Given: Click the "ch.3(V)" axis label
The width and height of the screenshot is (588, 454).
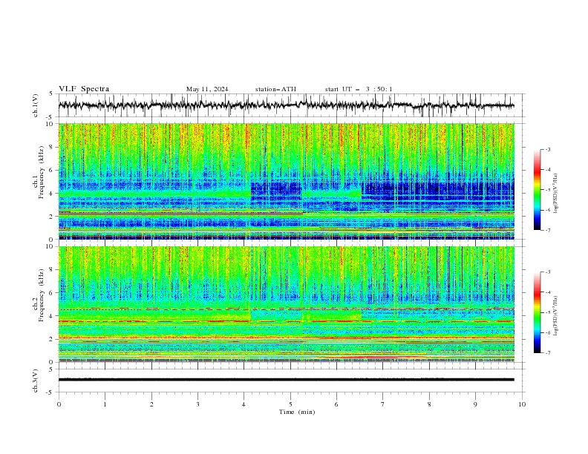Looking at the screenshot, I should (x=36, y=381).
